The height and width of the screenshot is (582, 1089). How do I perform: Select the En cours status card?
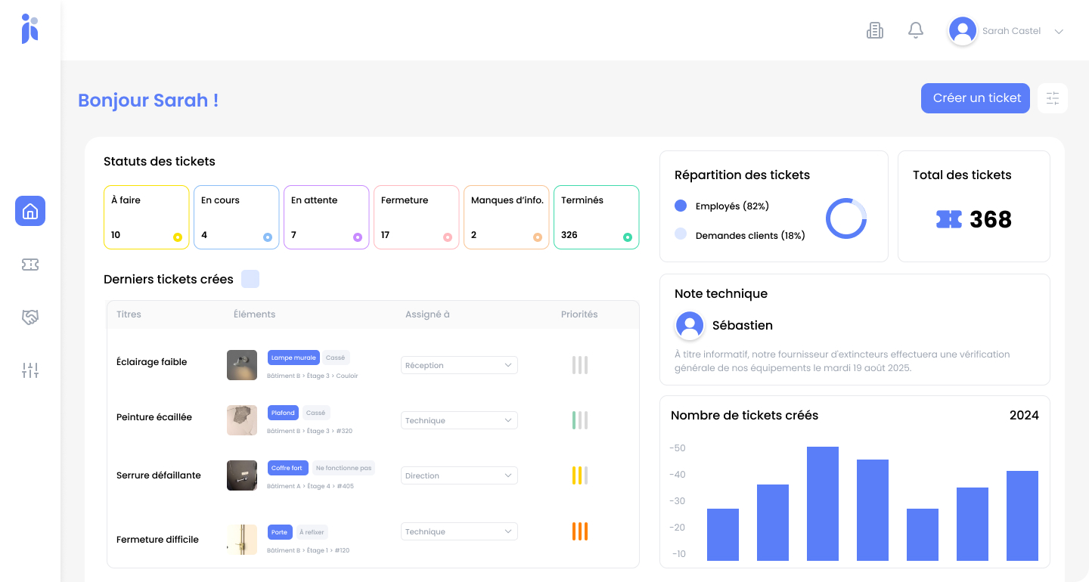[236, 217]
